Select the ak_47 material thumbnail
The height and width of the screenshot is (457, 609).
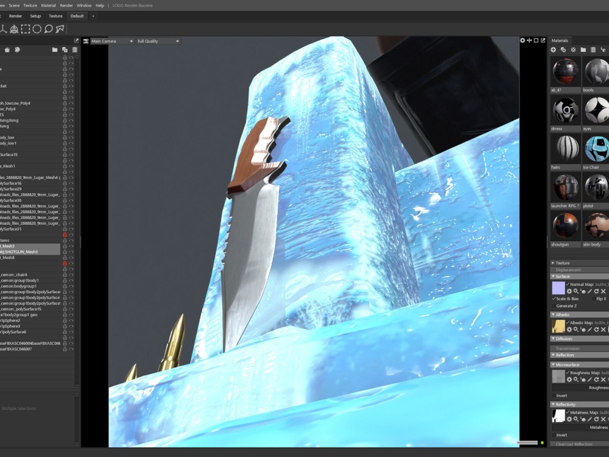566,71
